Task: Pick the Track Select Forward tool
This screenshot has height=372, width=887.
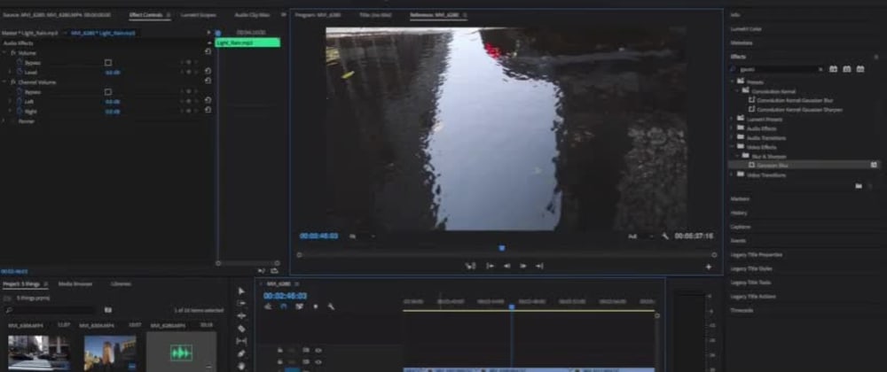Action: click(x=241, y=303)
